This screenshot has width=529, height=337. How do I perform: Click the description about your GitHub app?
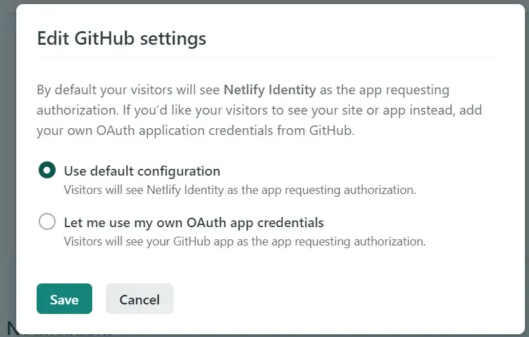pos(245,241)
